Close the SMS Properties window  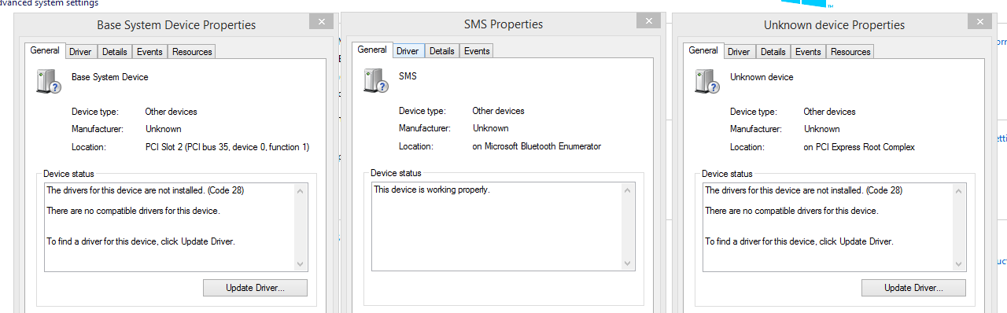point(647,21)
